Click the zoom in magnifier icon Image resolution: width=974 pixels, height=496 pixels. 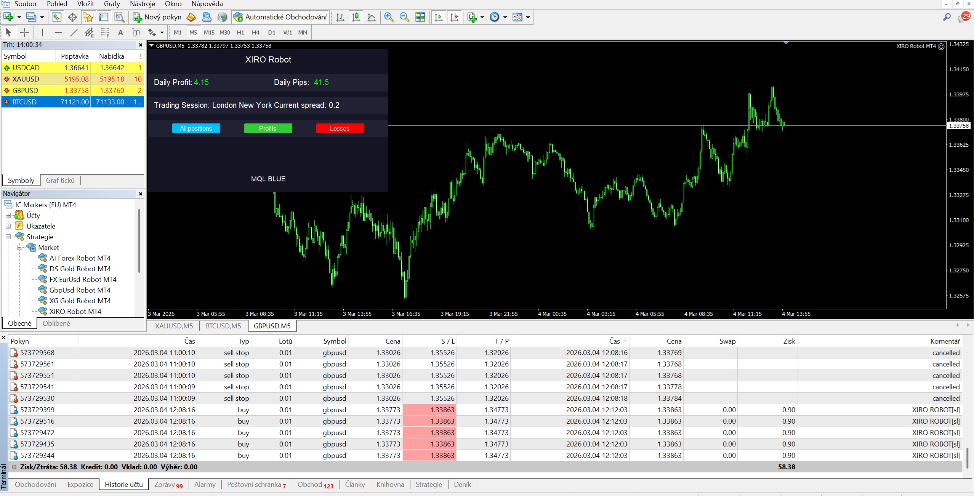point(389,17)
